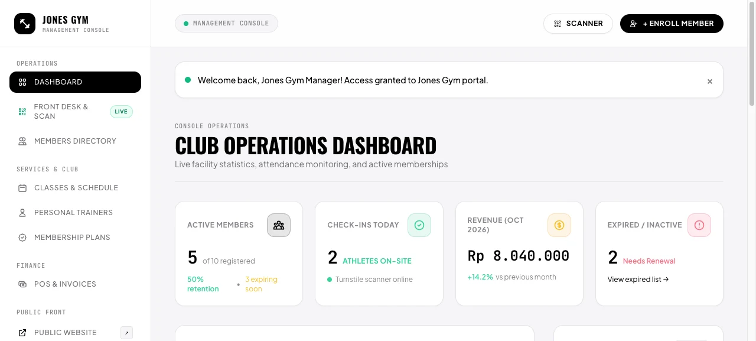Click the external arrow icon beside Public Website
This screenshot has height=341, width=756.
click(x=126, y=333)
